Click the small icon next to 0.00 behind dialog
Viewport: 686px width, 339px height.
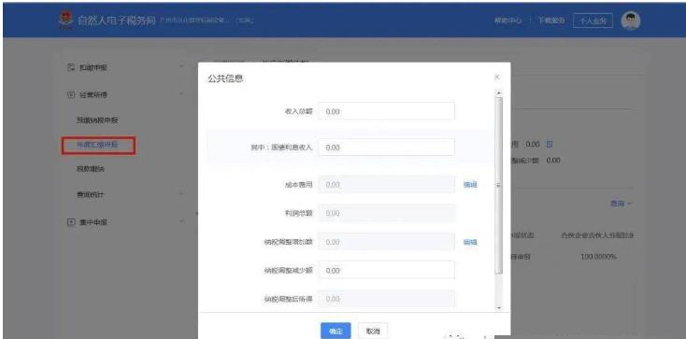[550, 144]
